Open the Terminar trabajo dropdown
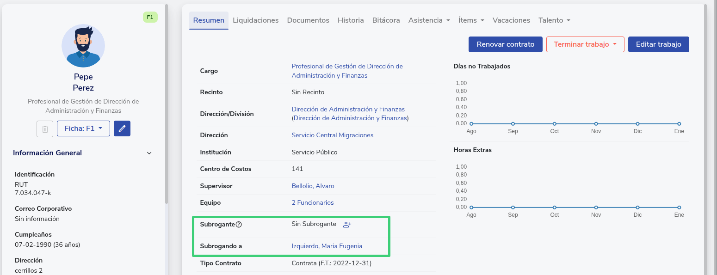The width and height of the screenshot is (717, 275). point(585,44)
